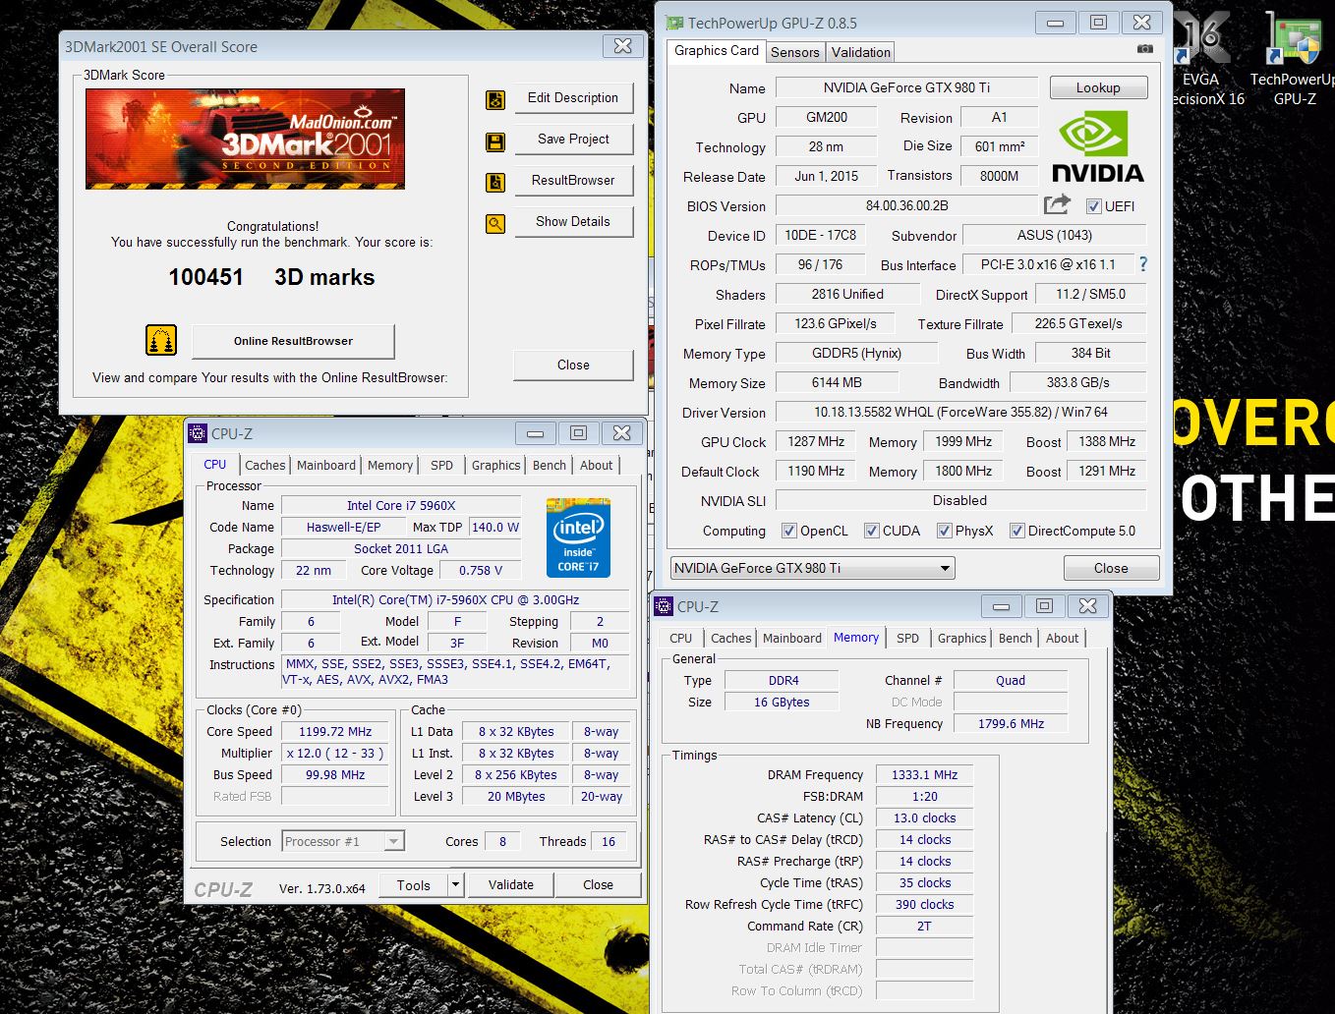The image size is (1335, 1014).
Task: Click the Threads value 16
Action: coord(609,841)
